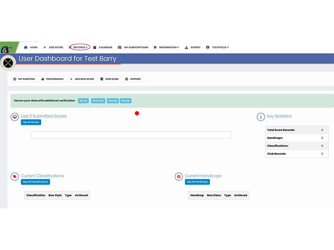Open the Add Score menu item

[x=53, y=47]
